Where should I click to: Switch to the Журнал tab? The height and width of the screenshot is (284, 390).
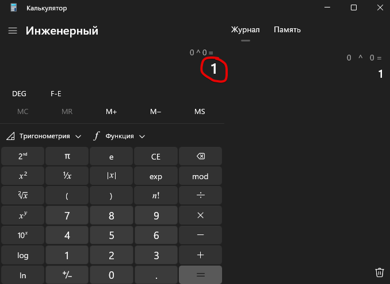246,30
